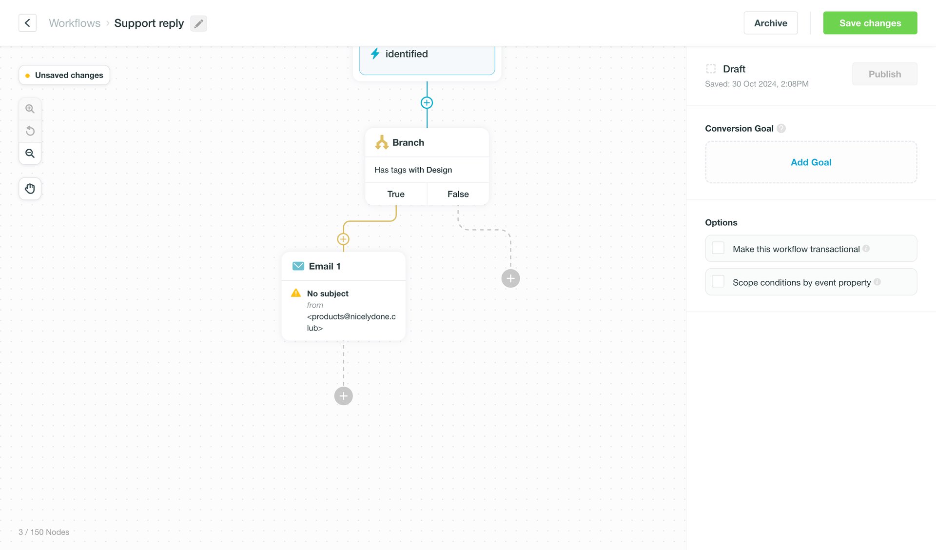This screenshot has width=936, height=550.
Task: Select the zoom in tool
Action: [30, 108]
